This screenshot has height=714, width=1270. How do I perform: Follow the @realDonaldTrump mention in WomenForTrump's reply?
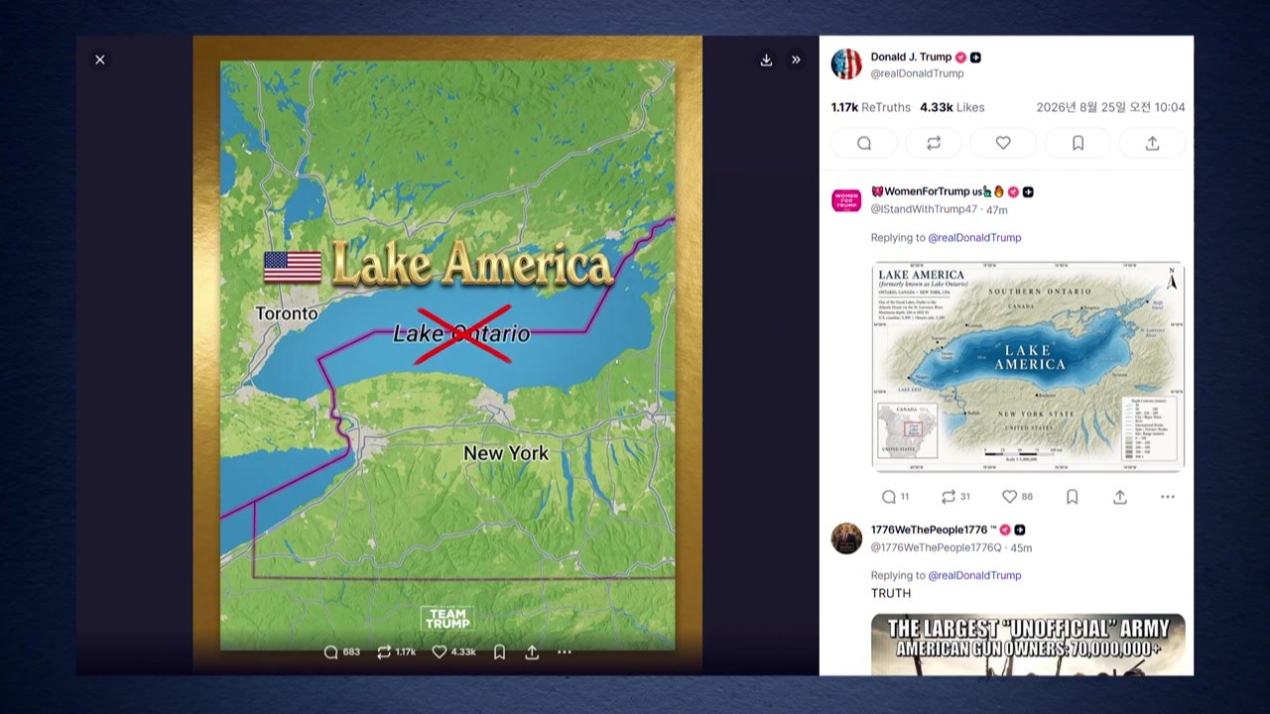974,238
